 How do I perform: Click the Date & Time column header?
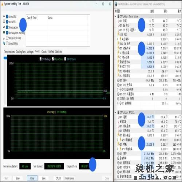coord(32,18)
